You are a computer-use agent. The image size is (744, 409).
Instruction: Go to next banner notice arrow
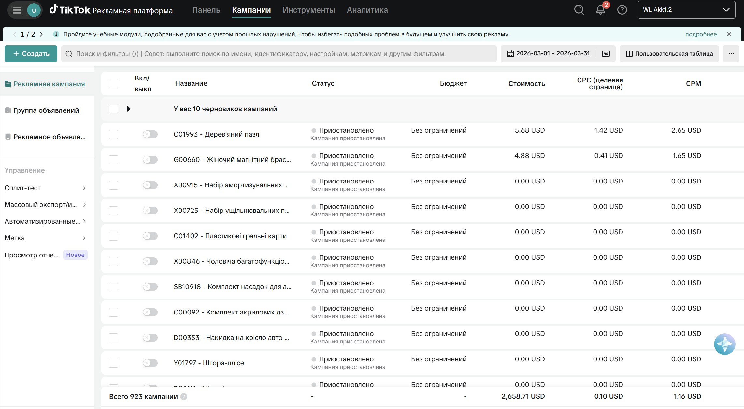pos(41,34)
